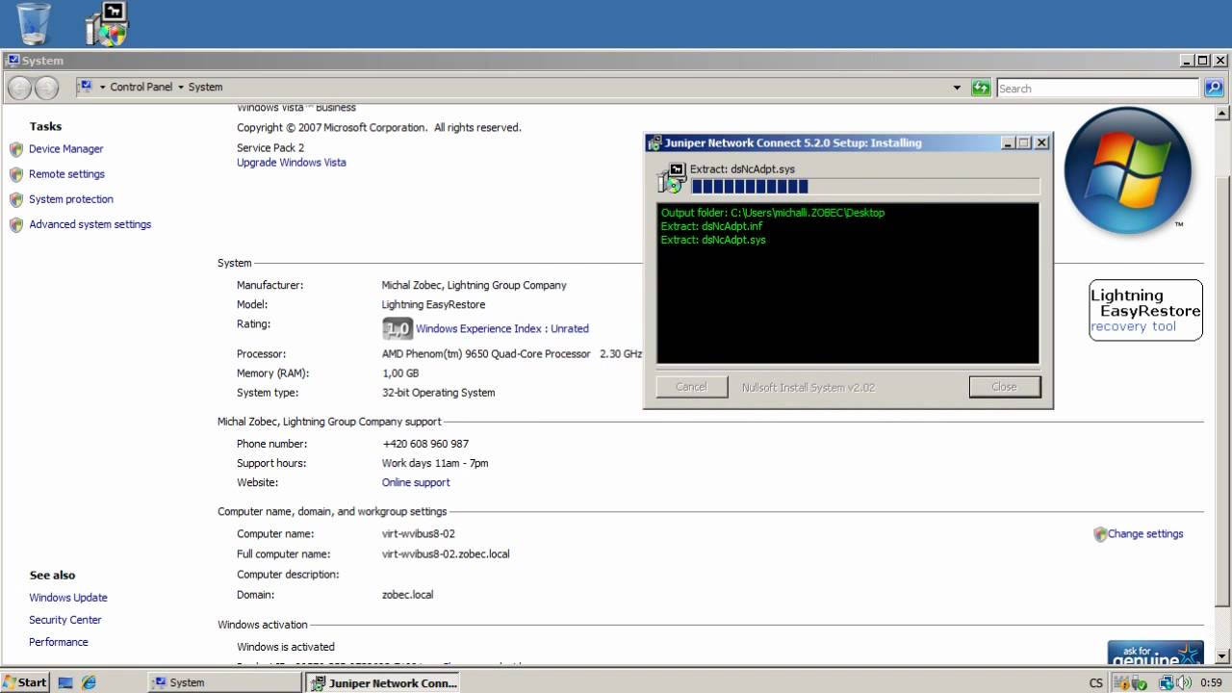Click the CS language indicator
1232x693 pixels.
coord(1096,682)
